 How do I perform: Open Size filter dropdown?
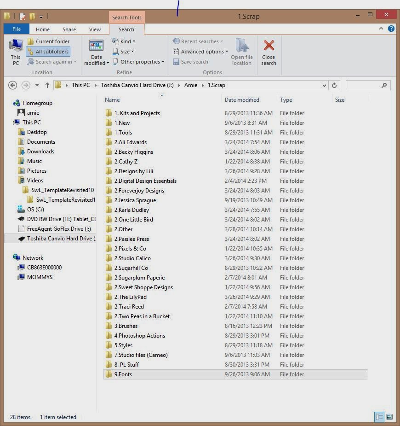pyautogui.click(x=123, y=51)
